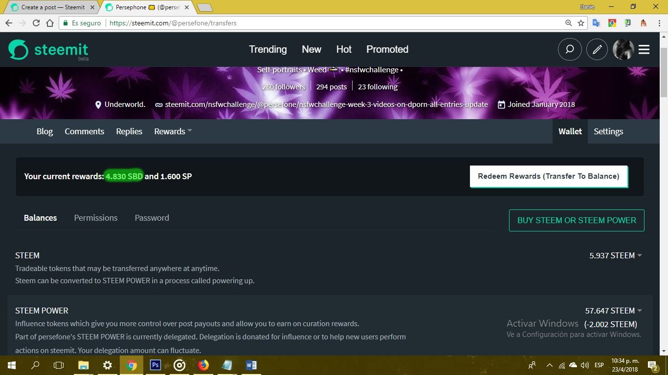Switch to Create a post — Steemit tab
The image size is (668, 375).
click(x=53, y=7)
